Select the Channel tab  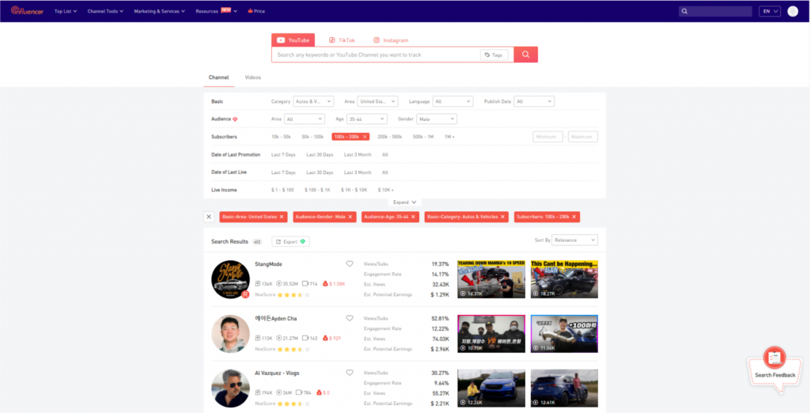tap(218, 78)
